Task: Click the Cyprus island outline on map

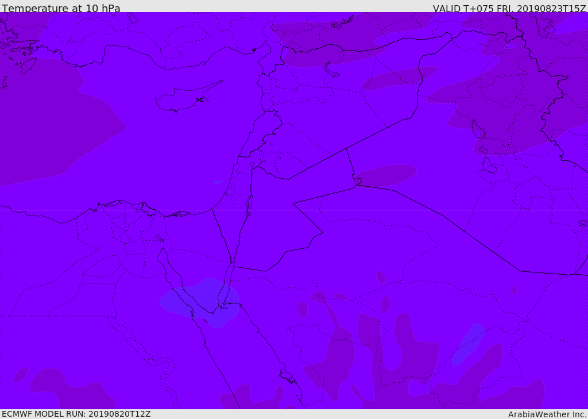Action: pyautogui.click(x=188, y=97)
